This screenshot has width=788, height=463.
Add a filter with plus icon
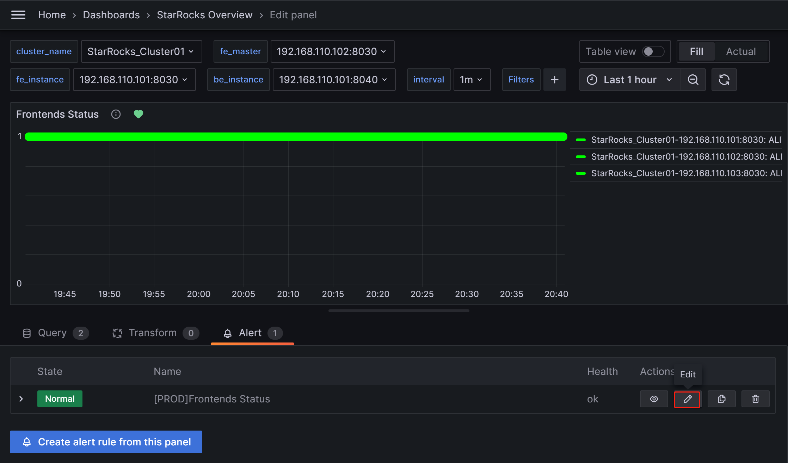[x=554, y=80]
